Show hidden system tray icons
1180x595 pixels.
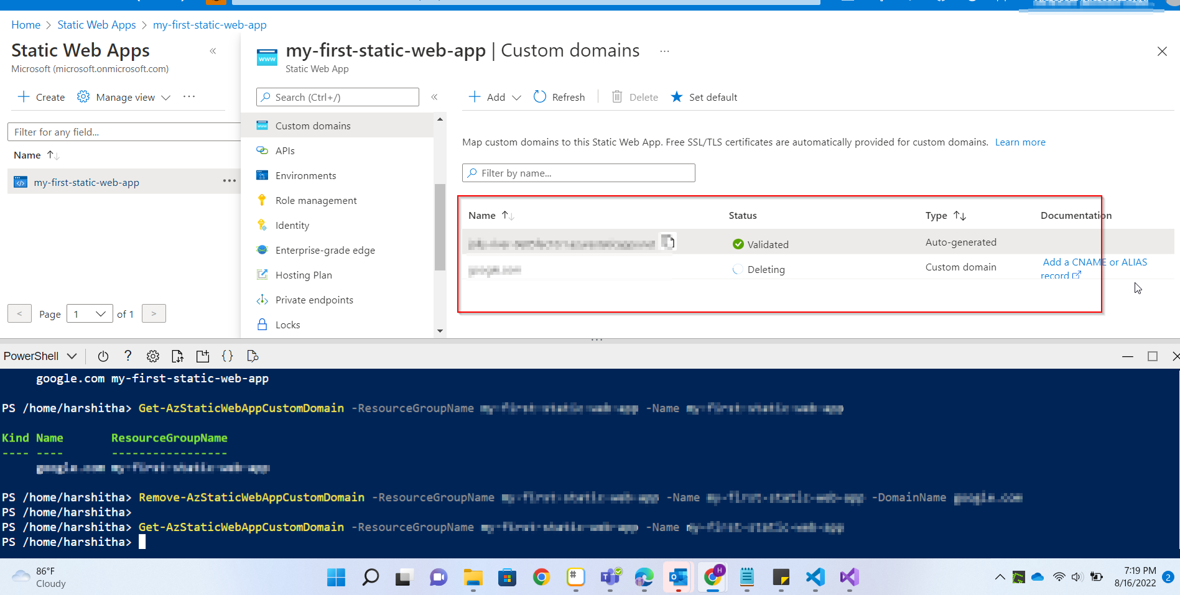(1000, 577)
